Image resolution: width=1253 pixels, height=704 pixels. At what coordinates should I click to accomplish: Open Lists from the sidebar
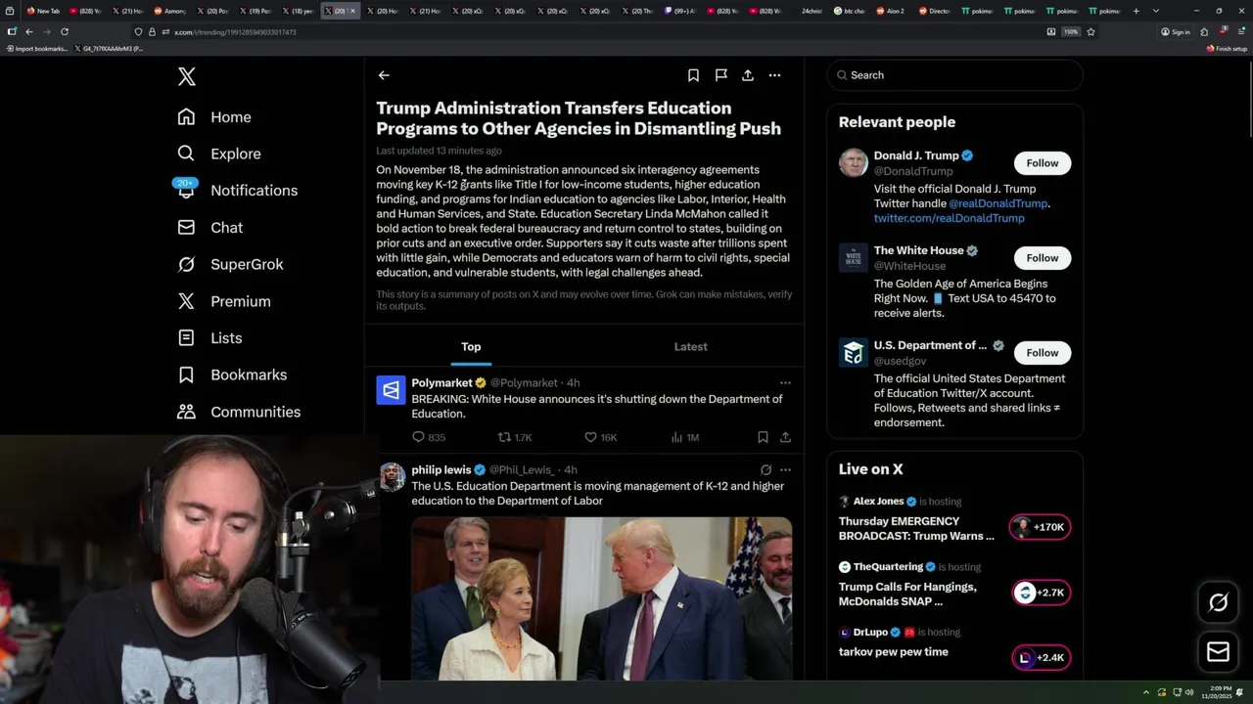209,338
